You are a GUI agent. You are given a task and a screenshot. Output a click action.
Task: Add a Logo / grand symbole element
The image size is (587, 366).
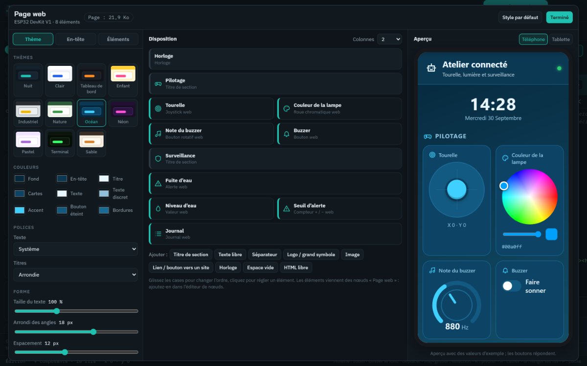pyautogui.click(x=311, y=254)
